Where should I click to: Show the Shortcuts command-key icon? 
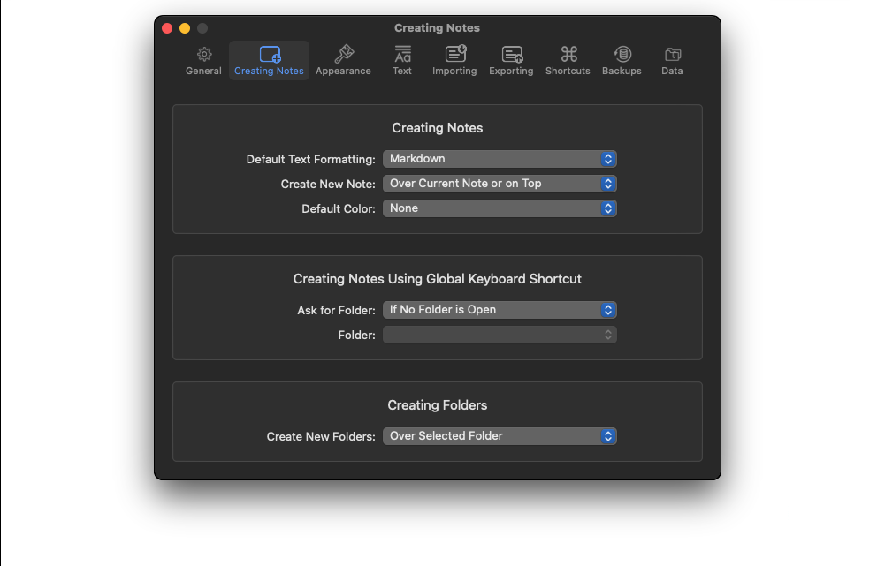(568, 55)
